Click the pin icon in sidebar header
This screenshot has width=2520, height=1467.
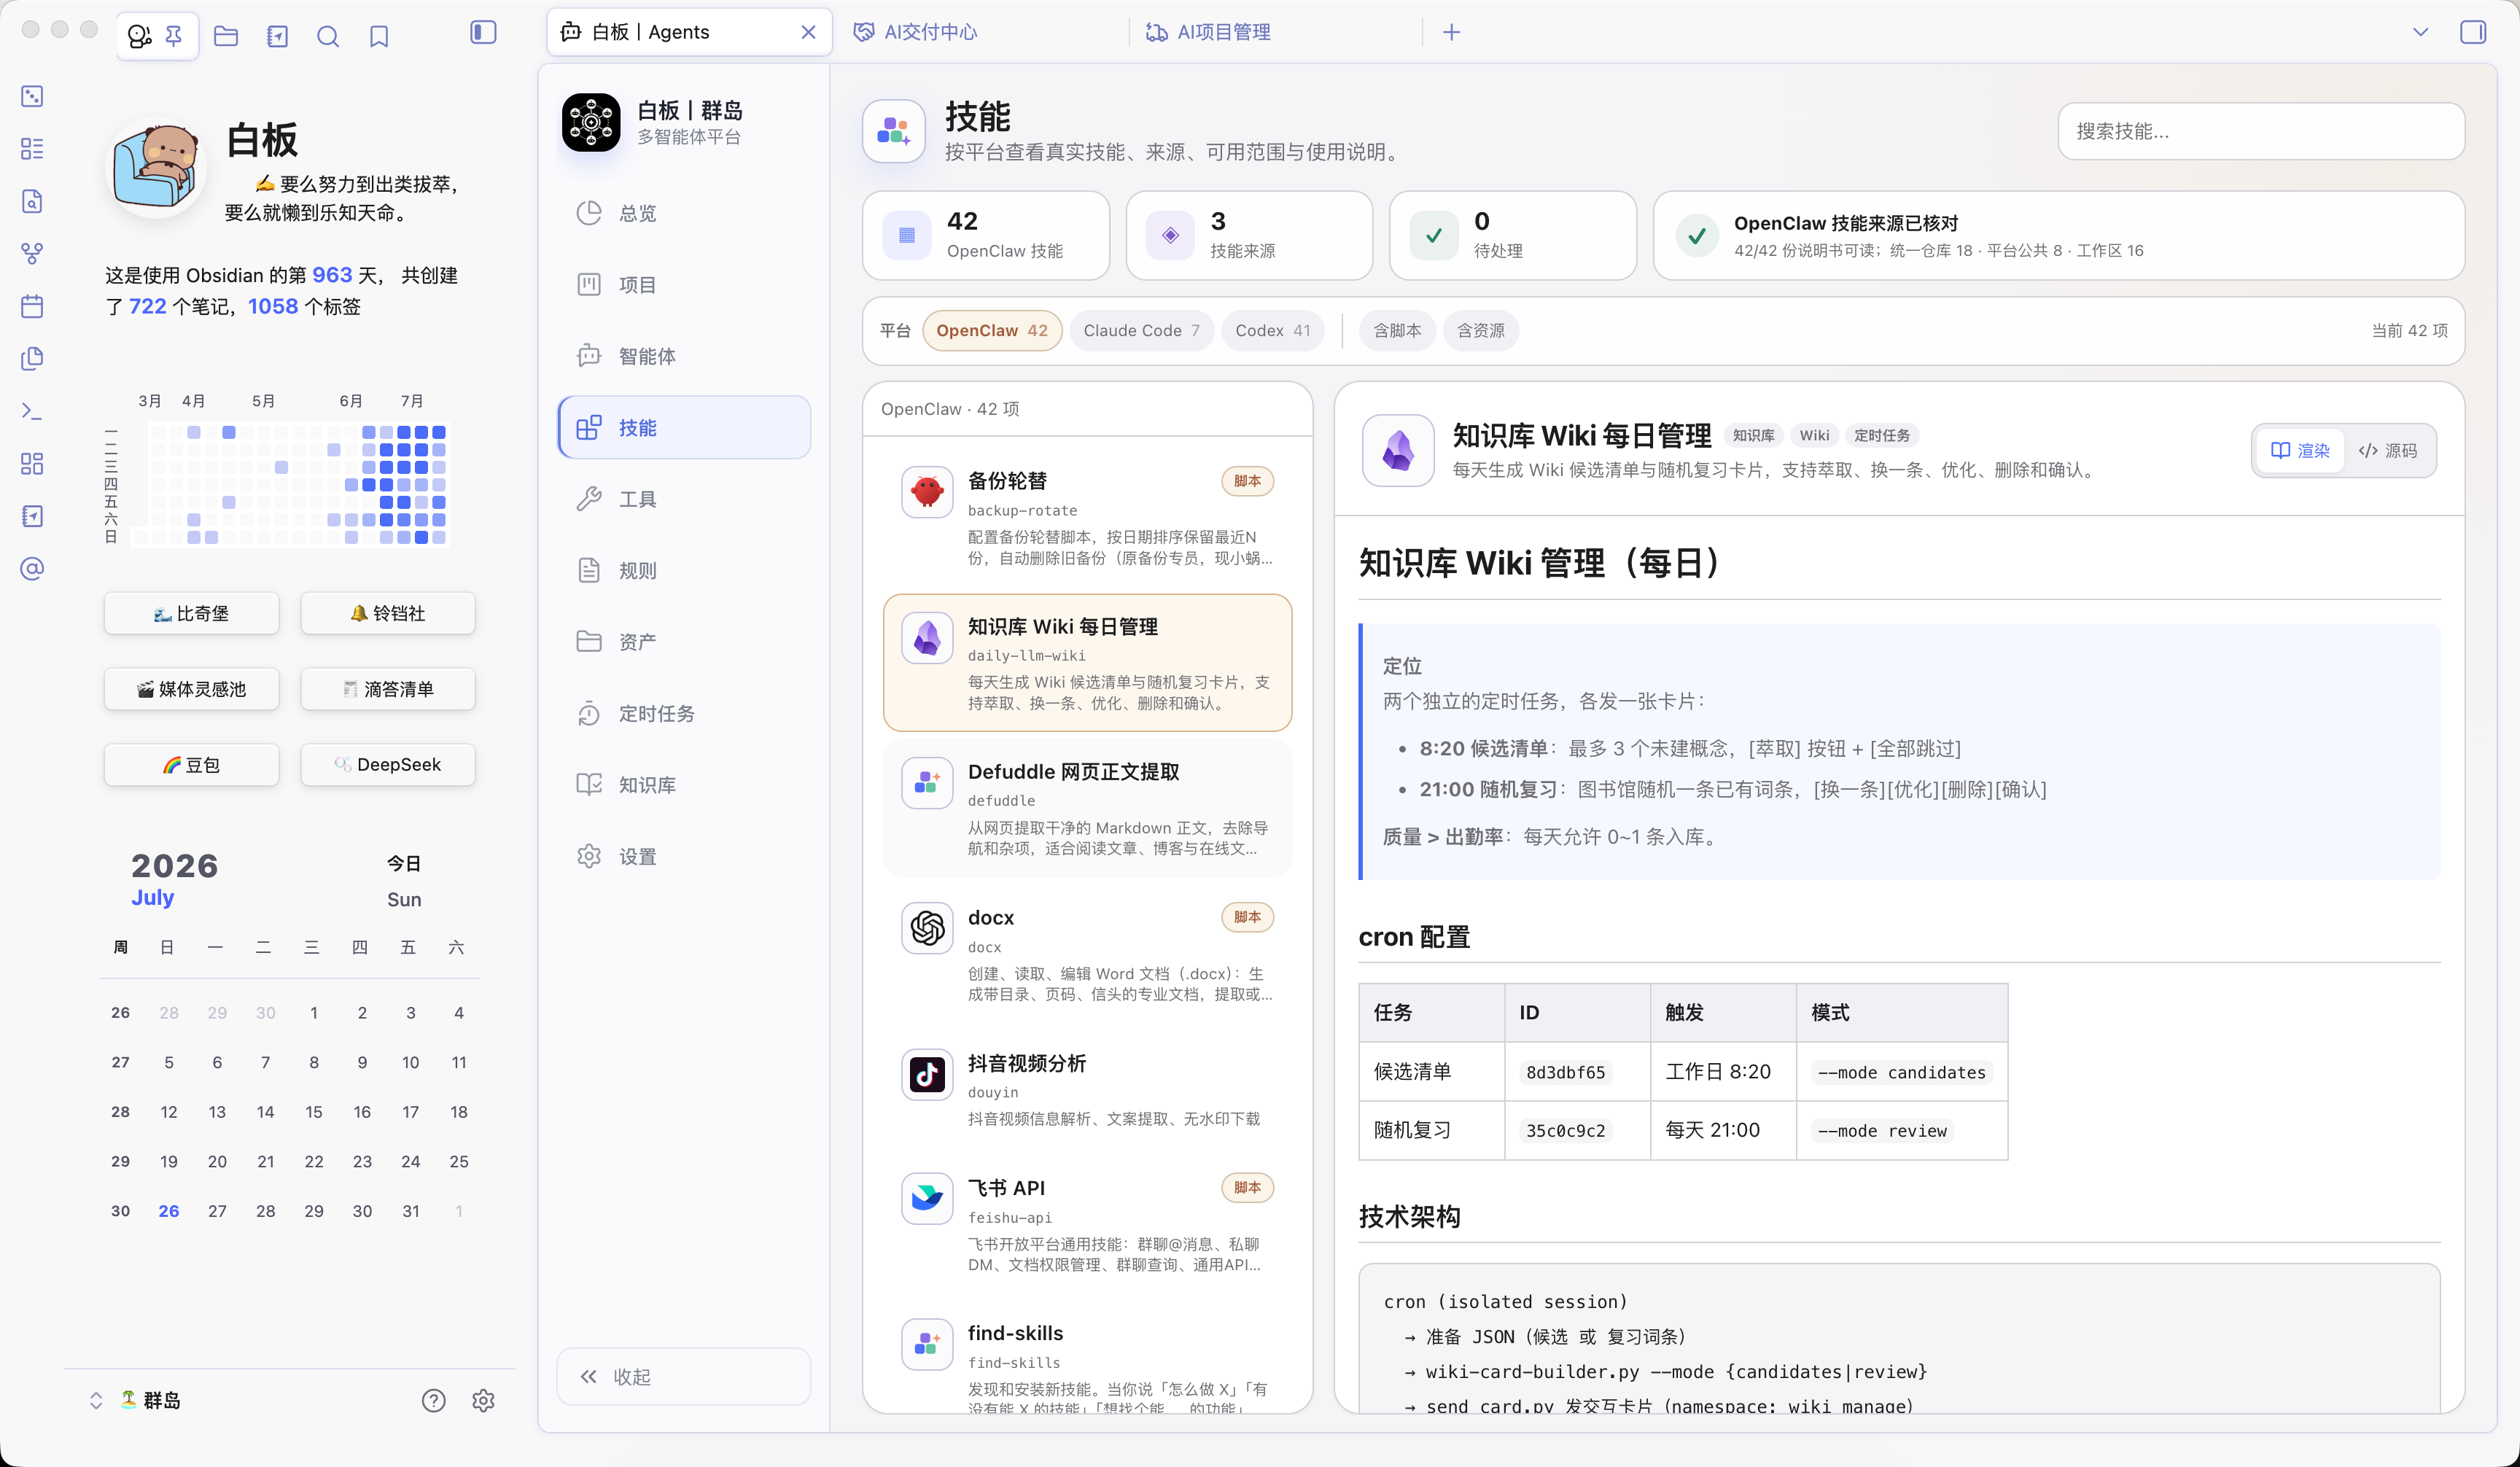coord(174,37)
